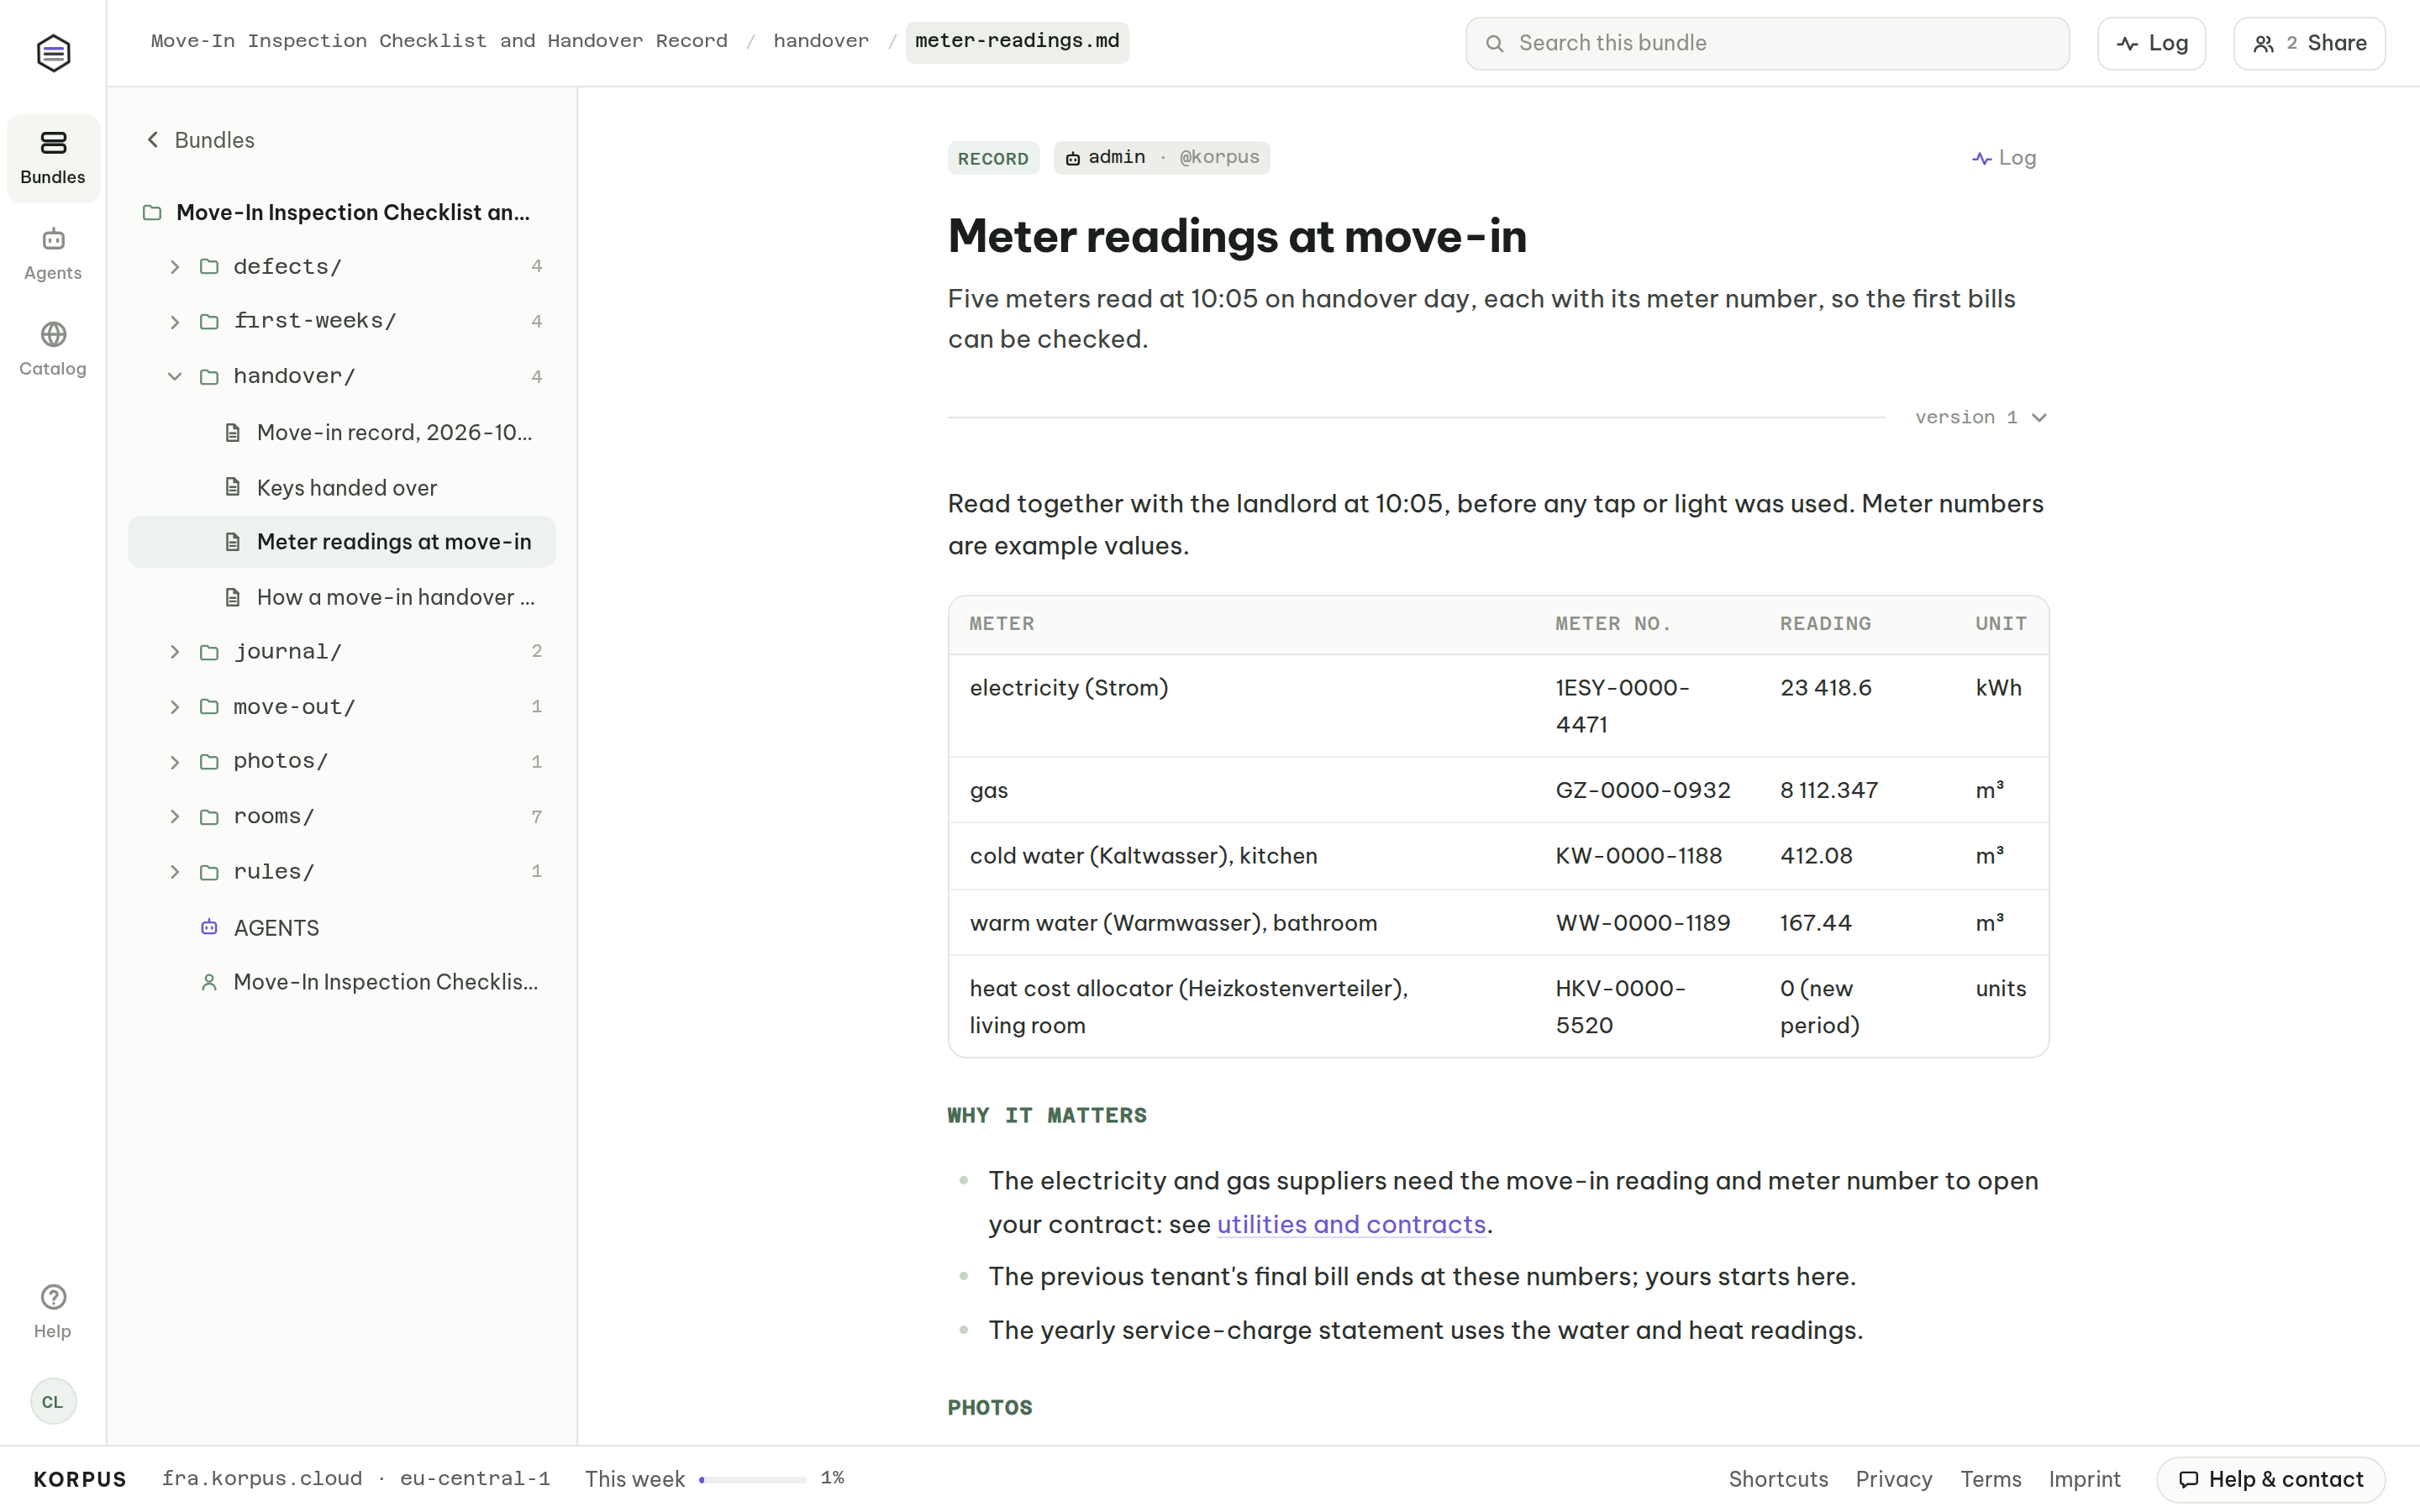The height and width of the screenshot is (1512, 2420).
Task: Click the WHY IT MATTERS heading
Action: (1047, 1115)
